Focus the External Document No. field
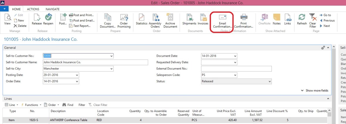Screen dimensions: 346x124 [236, 69]
